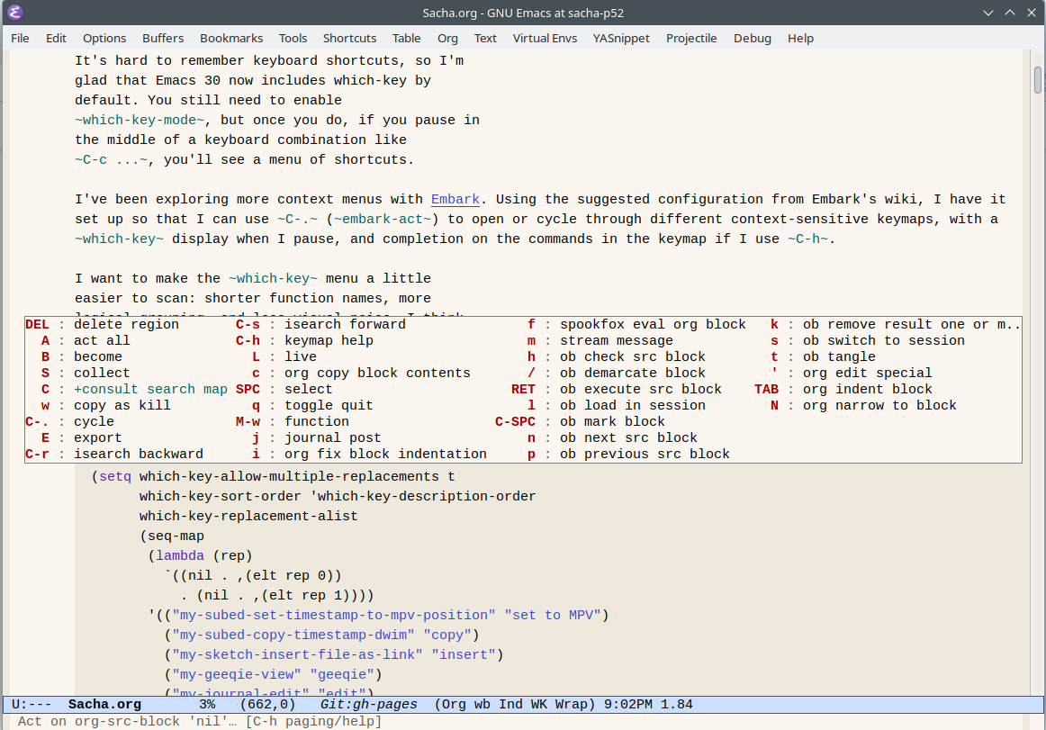Click the 'cycle' which-key entry
Image resolution: width=1046 pixels, height=730 pixels.
point(94,422)
